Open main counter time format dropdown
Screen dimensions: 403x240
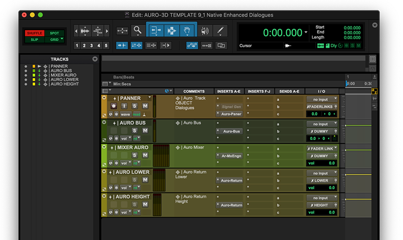306,32
